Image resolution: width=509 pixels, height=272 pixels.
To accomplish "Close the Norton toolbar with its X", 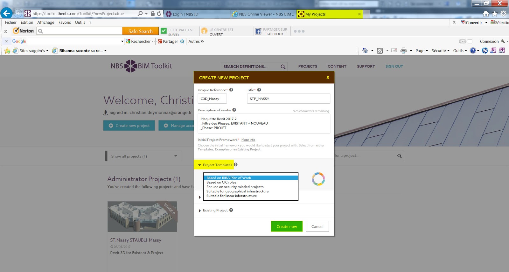I will (x=6, y=31).
